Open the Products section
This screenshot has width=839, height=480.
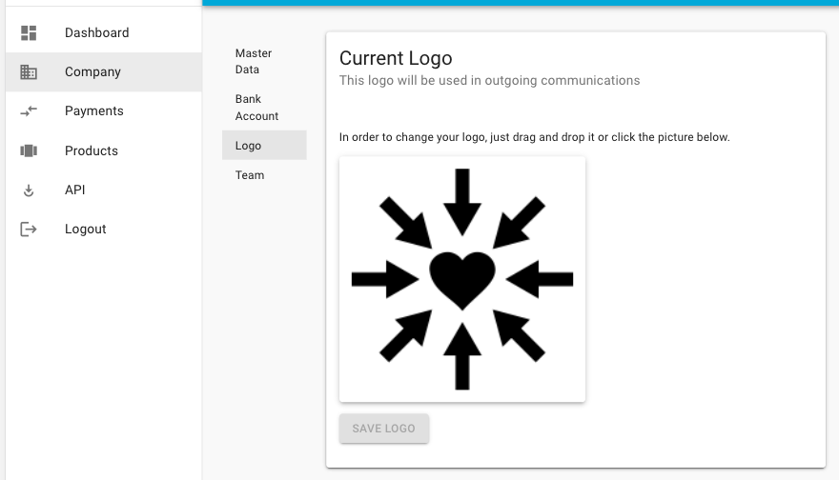104,150
